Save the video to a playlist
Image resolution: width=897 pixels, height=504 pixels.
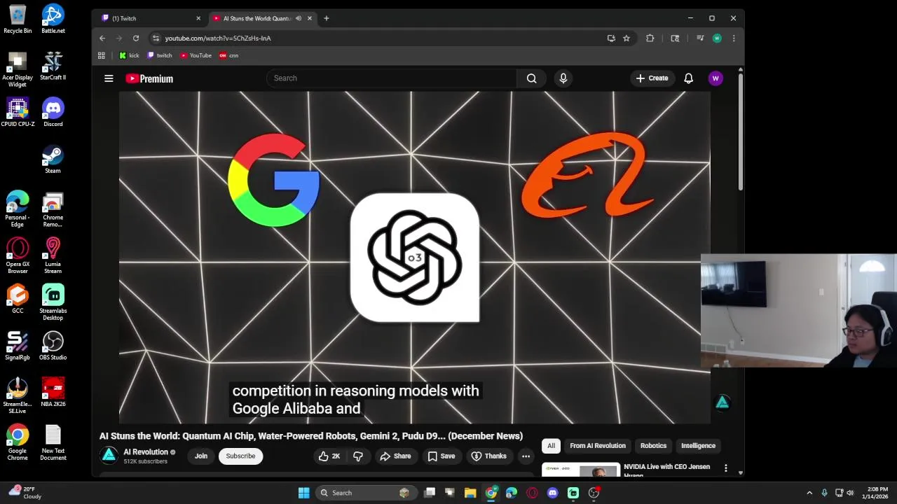click(x=441, y=456)
